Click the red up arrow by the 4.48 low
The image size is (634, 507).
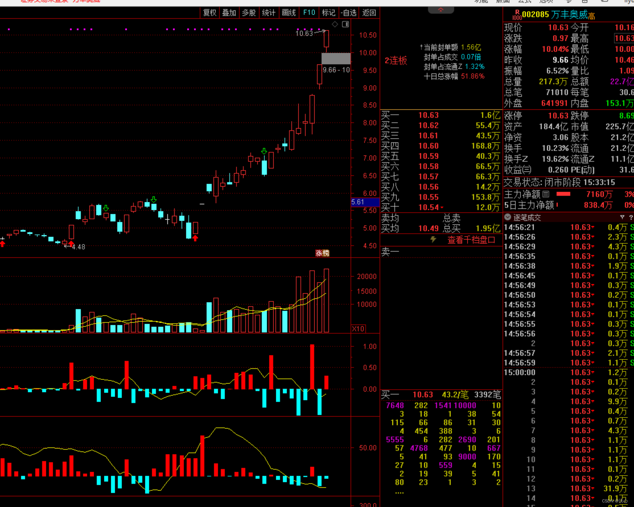pyautogui.click(x=71, y=243)
